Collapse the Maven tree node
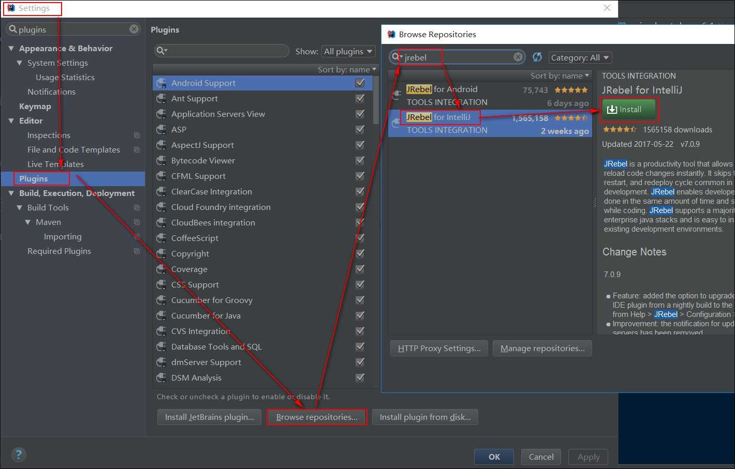The width and height of the screenshot is (735, 469). point(27,222)
